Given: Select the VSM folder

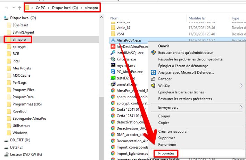Looking at the screenshot, I should pyautogui.click(x=120, y=34).
